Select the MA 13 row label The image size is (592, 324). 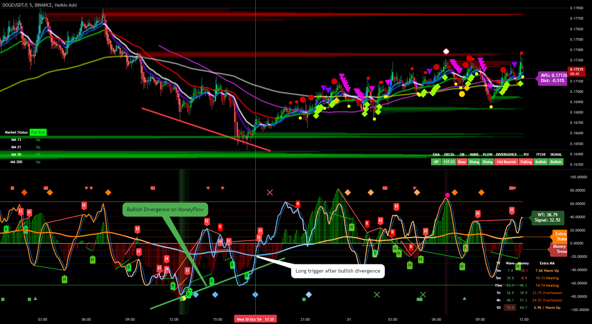tap(16, 140)
